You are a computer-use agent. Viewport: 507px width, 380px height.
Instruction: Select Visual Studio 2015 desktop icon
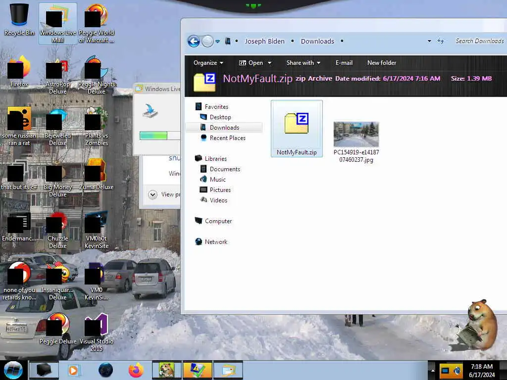(x=97, y=332)
